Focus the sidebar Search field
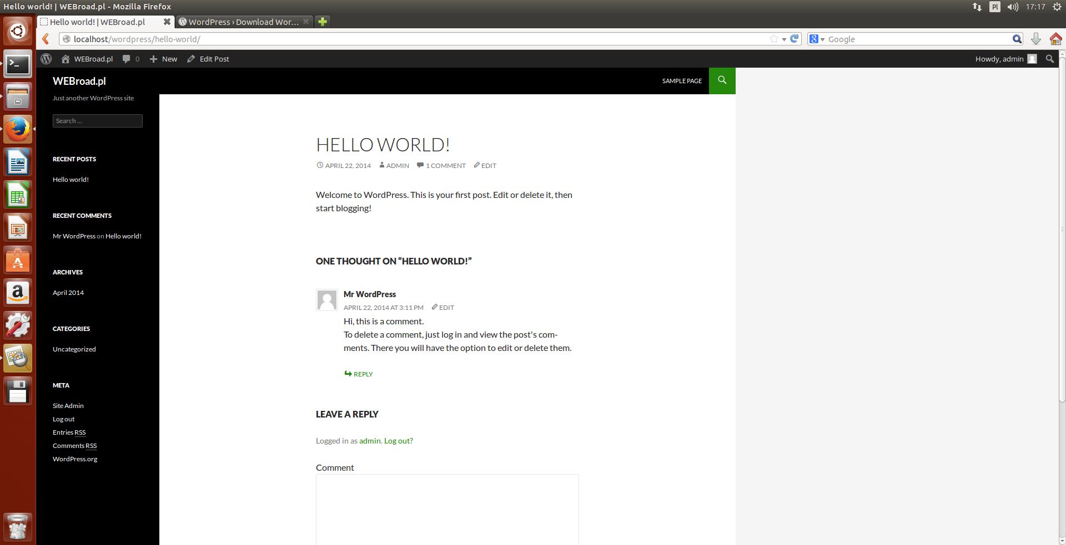Viewport: 1066px width, 545px height. [x=98, y=121]
